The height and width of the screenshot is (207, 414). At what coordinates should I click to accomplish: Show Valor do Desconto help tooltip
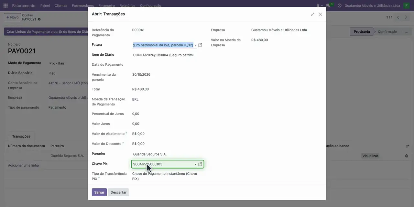pyautogui.click(x=123, y=143)
